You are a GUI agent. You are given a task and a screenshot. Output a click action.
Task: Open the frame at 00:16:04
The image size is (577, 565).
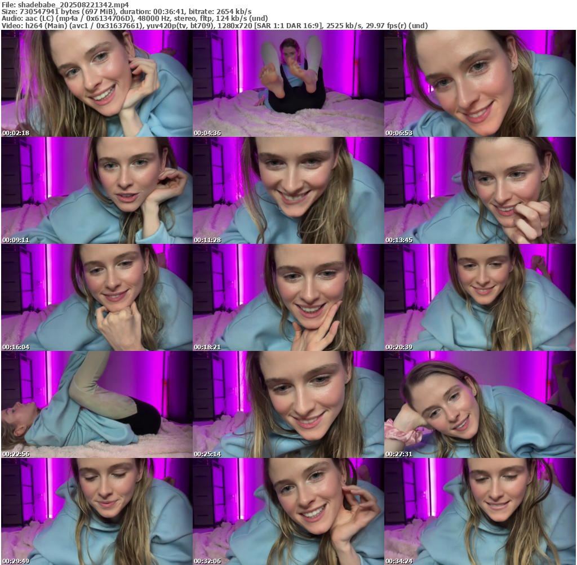[96, 297]
